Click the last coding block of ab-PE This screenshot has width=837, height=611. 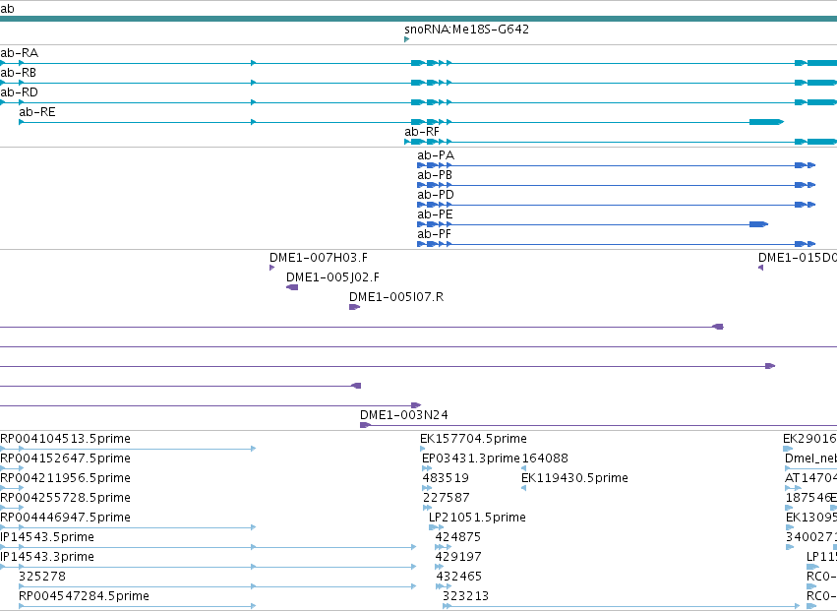click(758, 224)
